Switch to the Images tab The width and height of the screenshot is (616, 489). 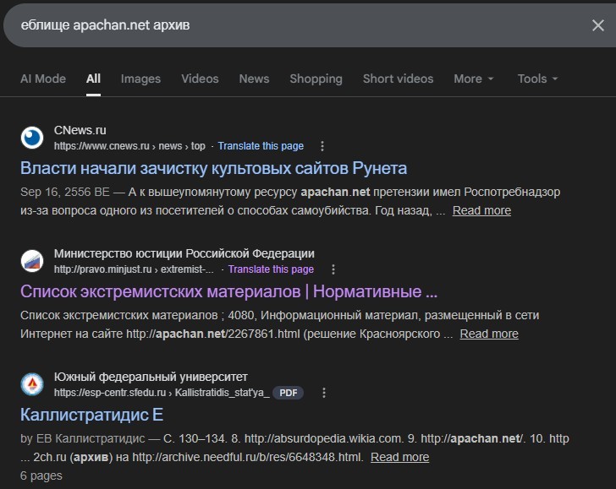coord(140,79)
